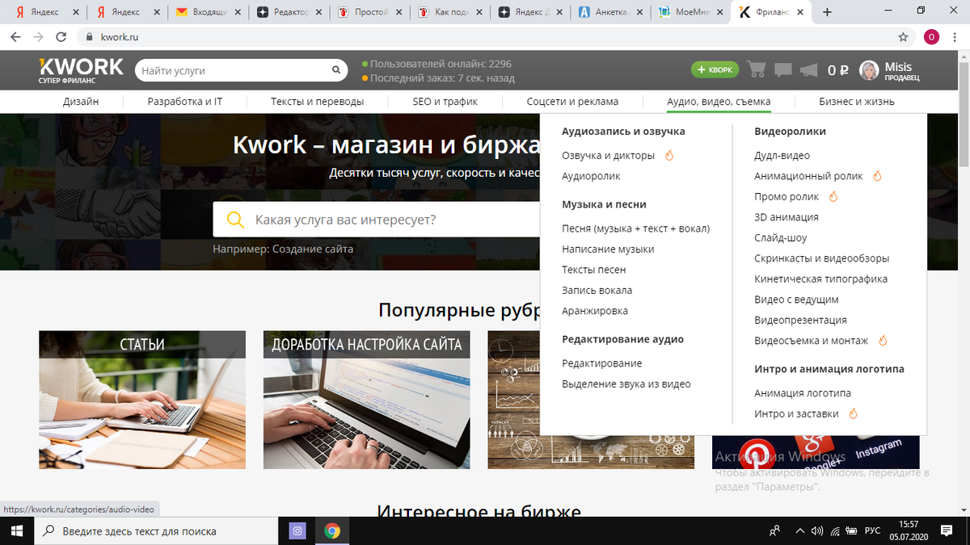Click the Windows taskbar search box
Screen dimensions: 970x545
158,531
